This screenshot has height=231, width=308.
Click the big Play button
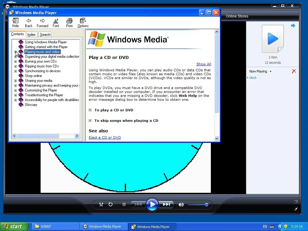[x=152, y=205]
